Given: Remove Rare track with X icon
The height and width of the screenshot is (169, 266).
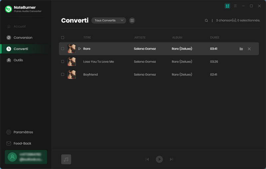Looking at the screenshot, I should click(x=249, y=49).
